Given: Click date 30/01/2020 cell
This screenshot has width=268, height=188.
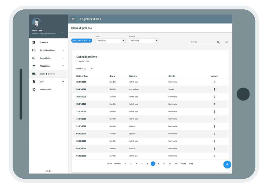Looking at the screenshot, I should [x=81, y=104].
